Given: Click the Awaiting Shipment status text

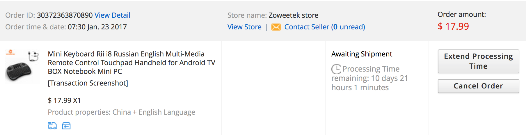Looking at the screenshot, I should [x=362, y=54].
